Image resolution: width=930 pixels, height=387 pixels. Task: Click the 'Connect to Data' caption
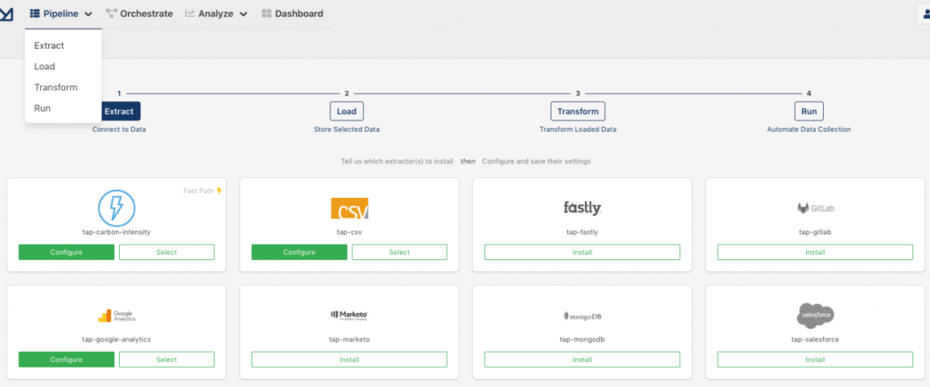(119, 130)
